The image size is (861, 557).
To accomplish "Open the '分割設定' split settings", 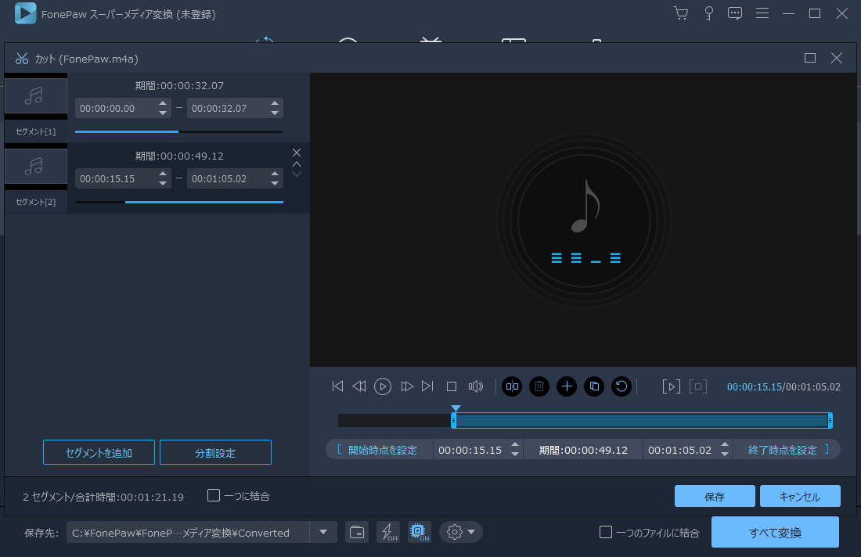I will (215, 452).
